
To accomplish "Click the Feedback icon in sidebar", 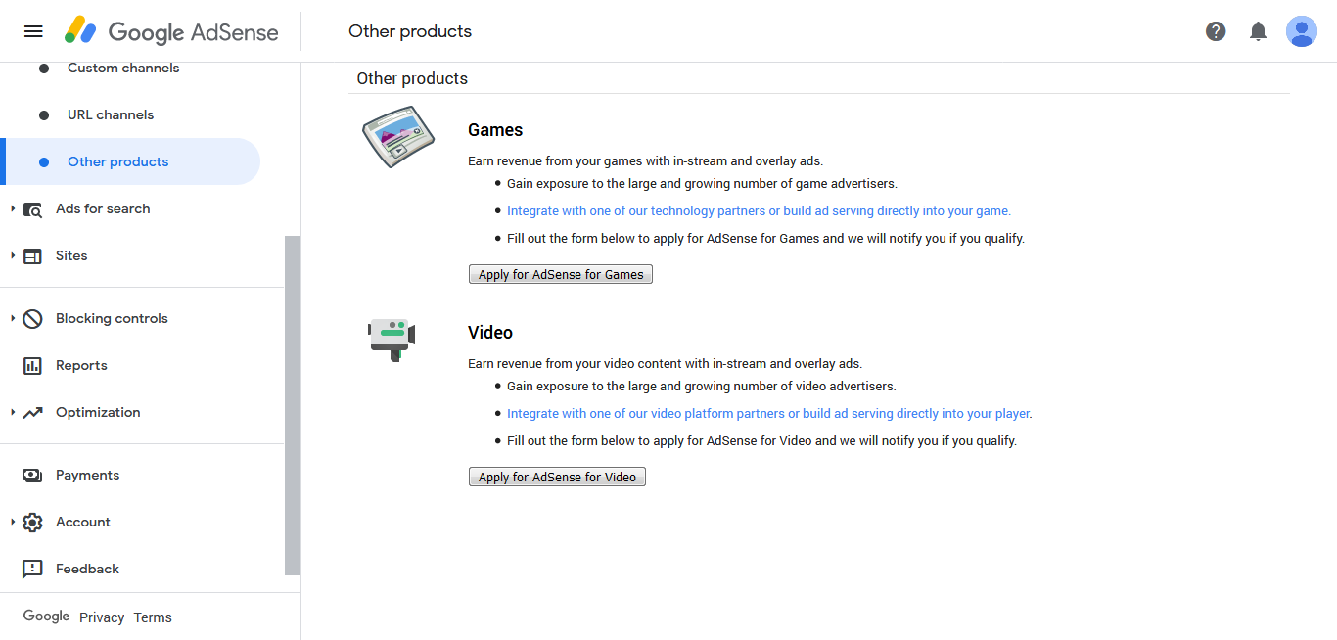I will coord(32,569).
